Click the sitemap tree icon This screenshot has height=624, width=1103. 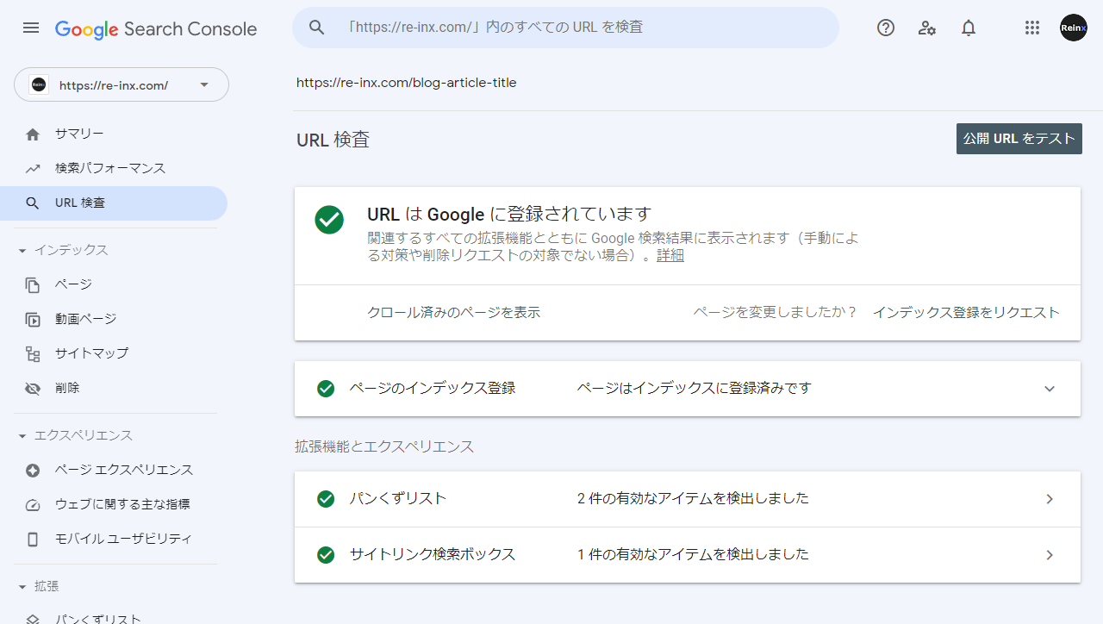click(33, 353)
